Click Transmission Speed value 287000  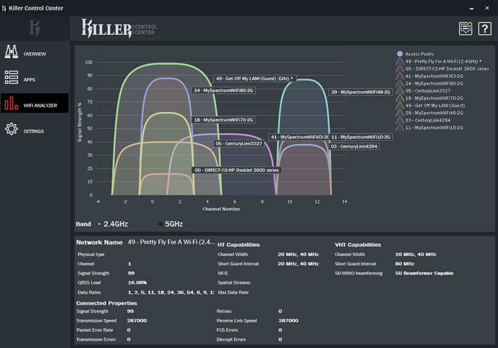coord(137,320)
